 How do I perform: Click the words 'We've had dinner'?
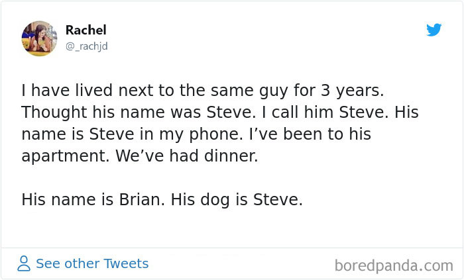(x=187, y=156)
